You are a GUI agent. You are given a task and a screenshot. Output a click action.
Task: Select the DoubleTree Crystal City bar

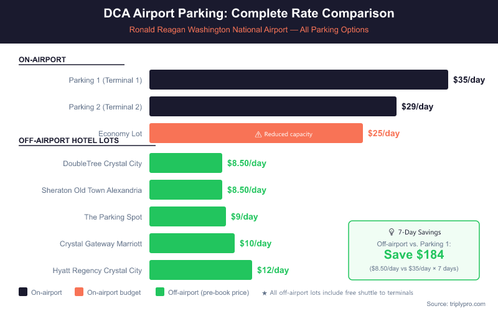coord(186,163)
